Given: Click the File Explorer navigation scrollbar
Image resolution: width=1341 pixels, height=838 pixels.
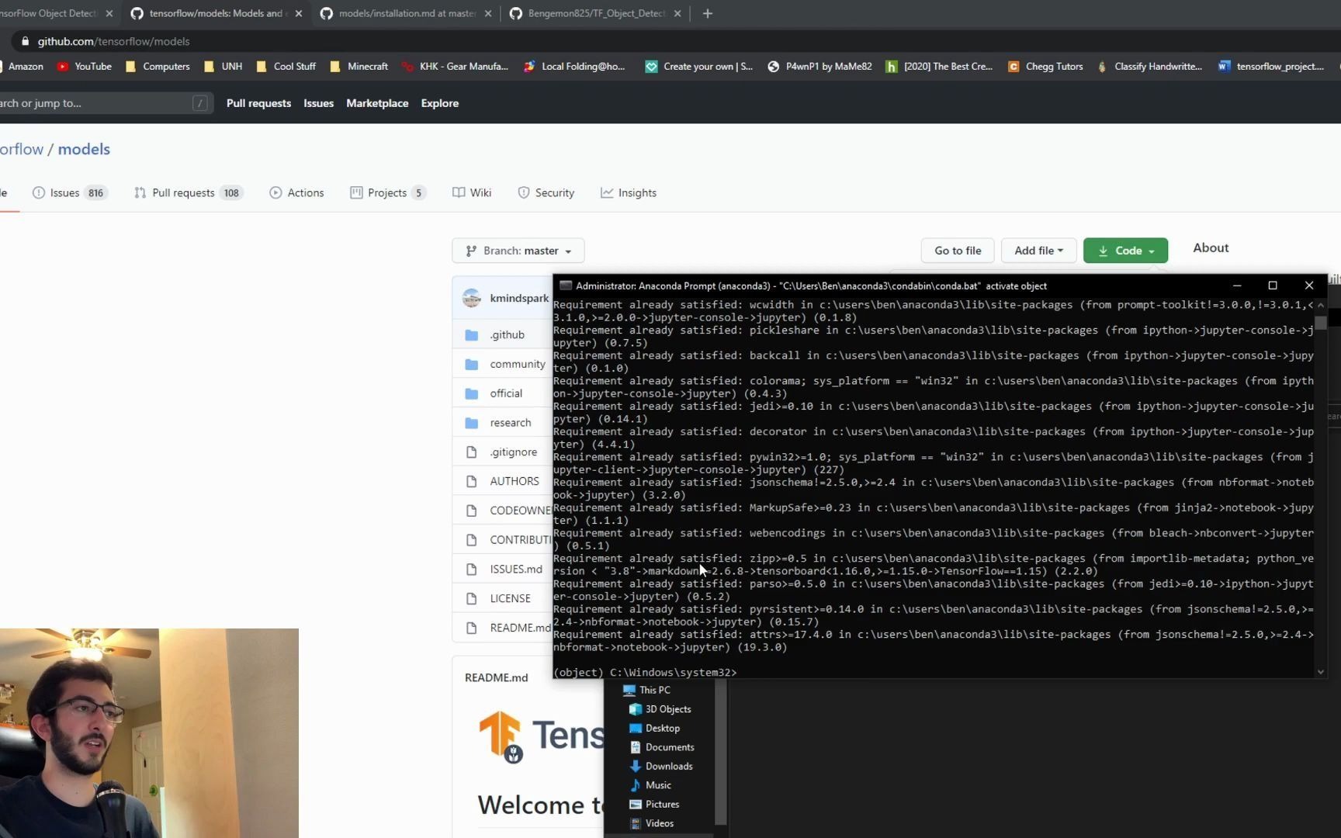Looking at the screenshot, I should (721, 752).
